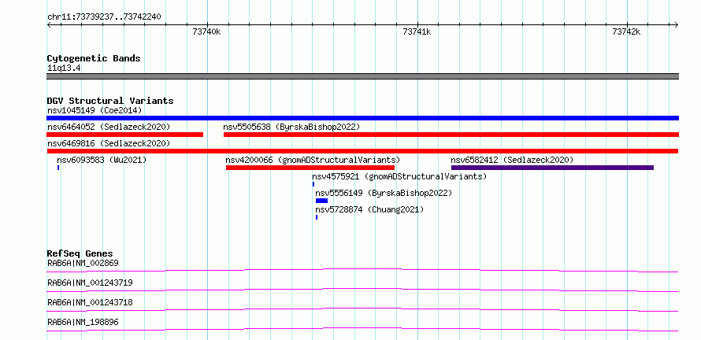Open the nsv6093583 (Wu2021) label
The image size is (701, 340).
tap(102, 160)
